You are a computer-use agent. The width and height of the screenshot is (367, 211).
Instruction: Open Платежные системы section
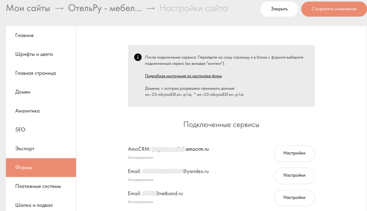coord(38,186)
